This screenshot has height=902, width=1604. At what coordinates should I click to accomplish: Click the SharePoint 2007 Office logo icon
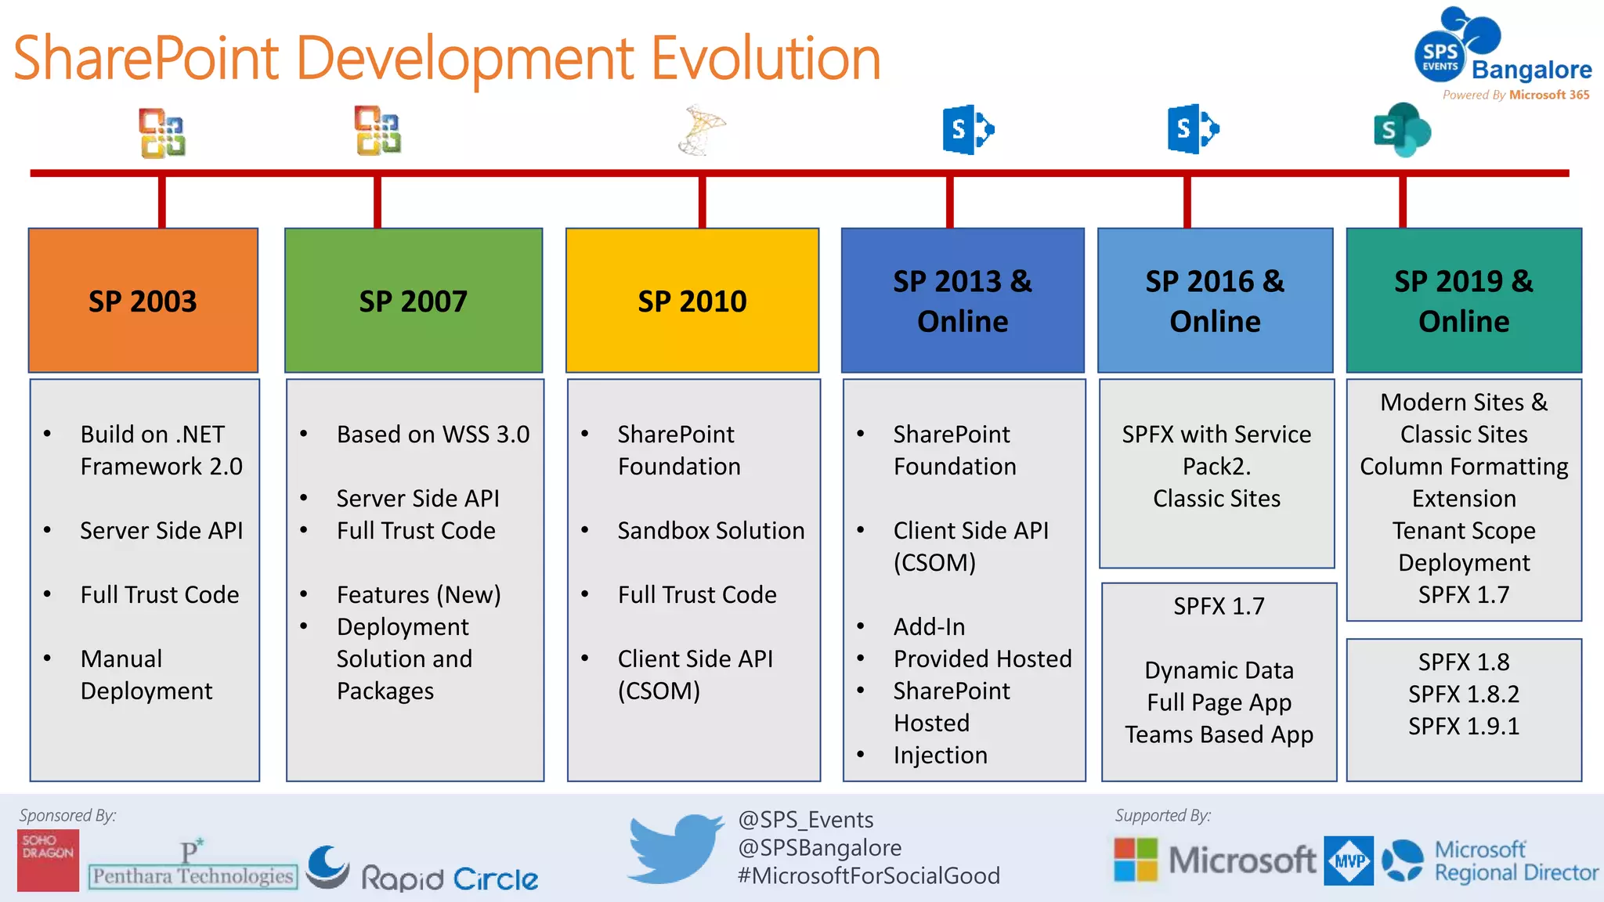click(x=378, y=131)
